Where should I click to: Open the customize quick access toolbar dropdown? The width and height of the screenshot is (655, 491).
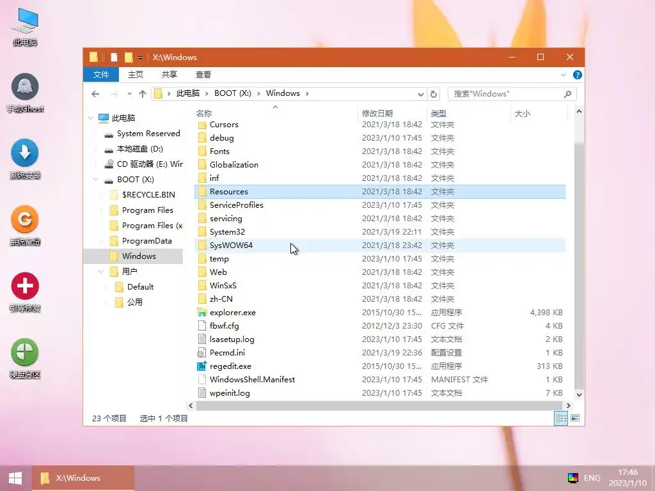140,58
